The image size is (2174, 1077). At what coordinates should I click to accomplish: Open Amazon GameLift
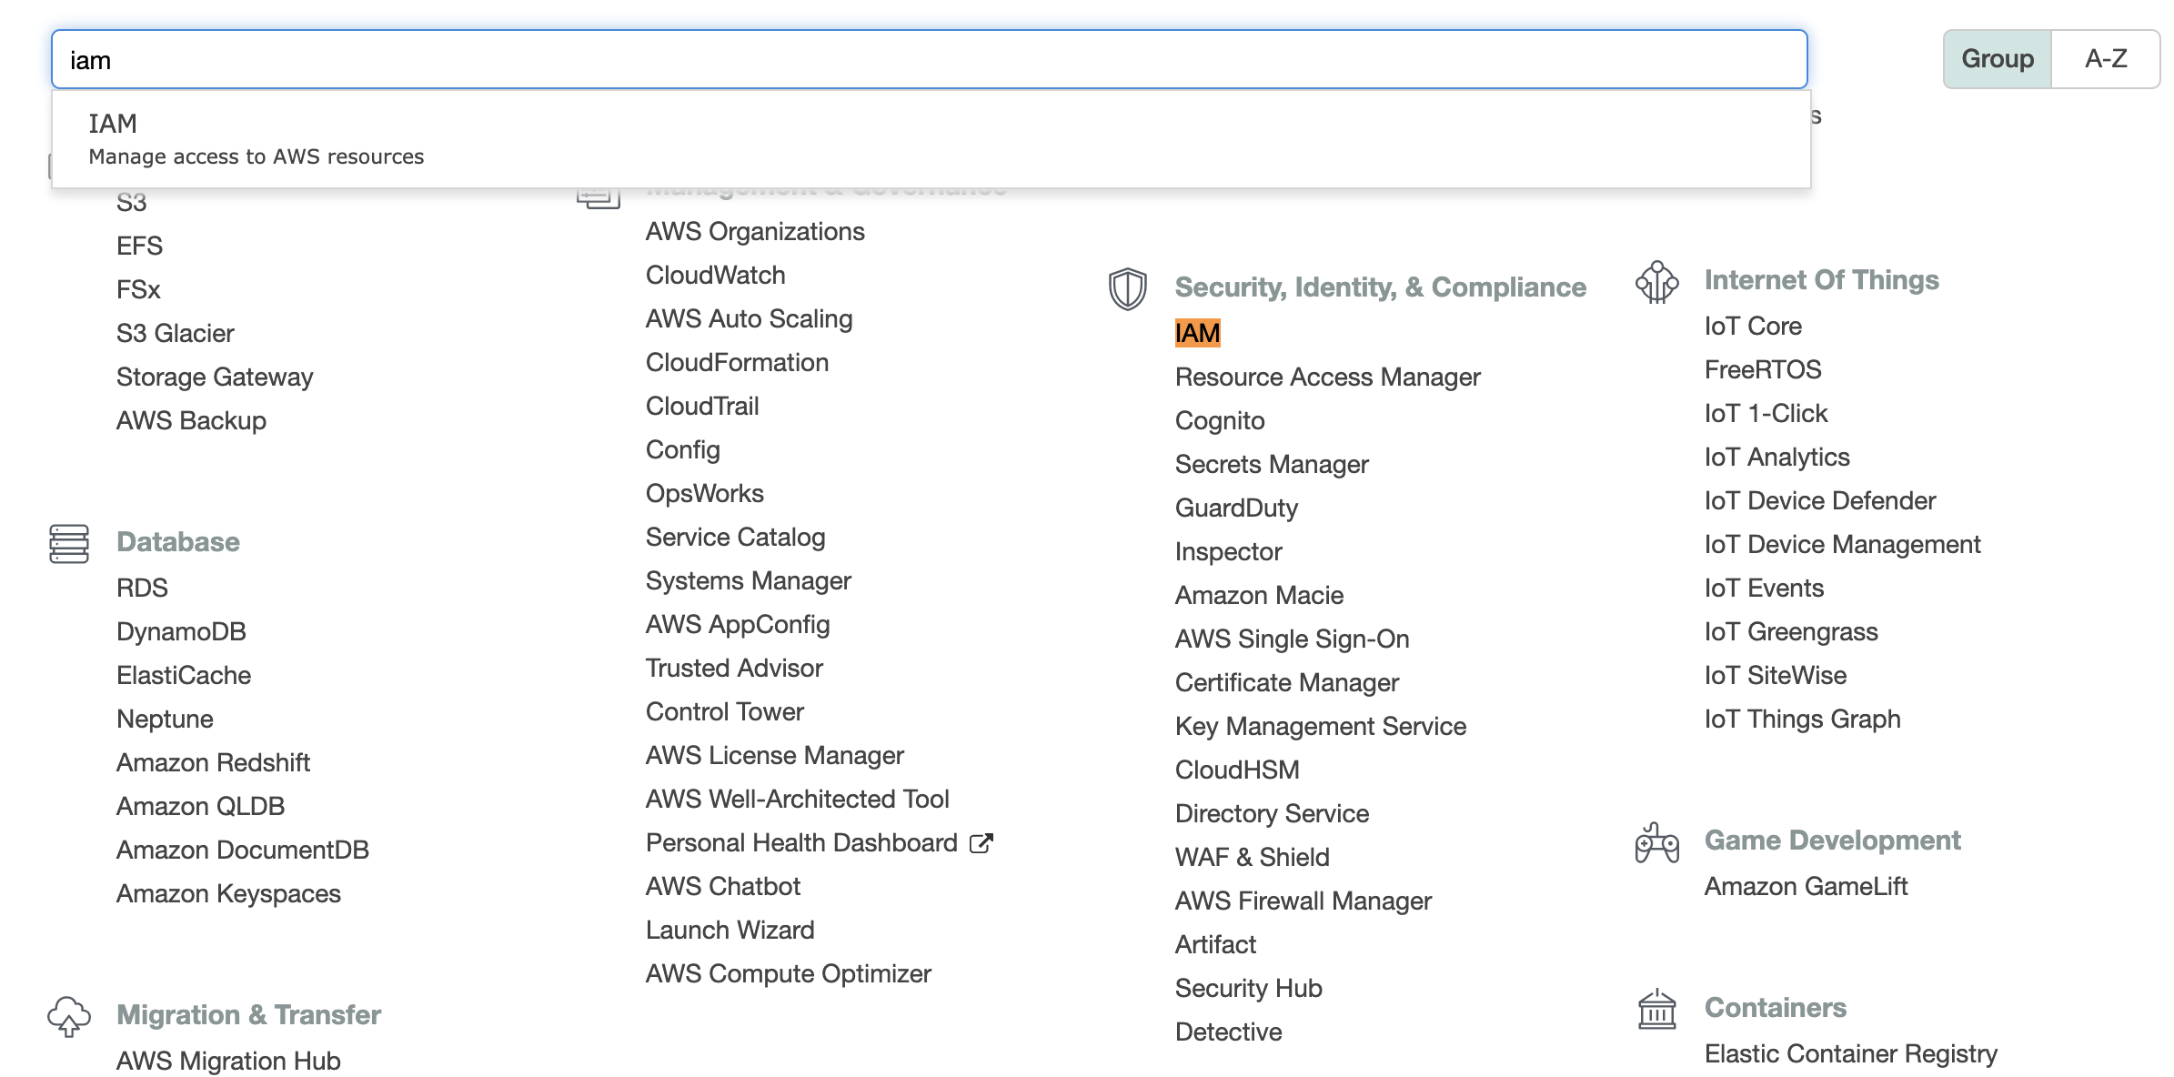[x=1805, y=886]
